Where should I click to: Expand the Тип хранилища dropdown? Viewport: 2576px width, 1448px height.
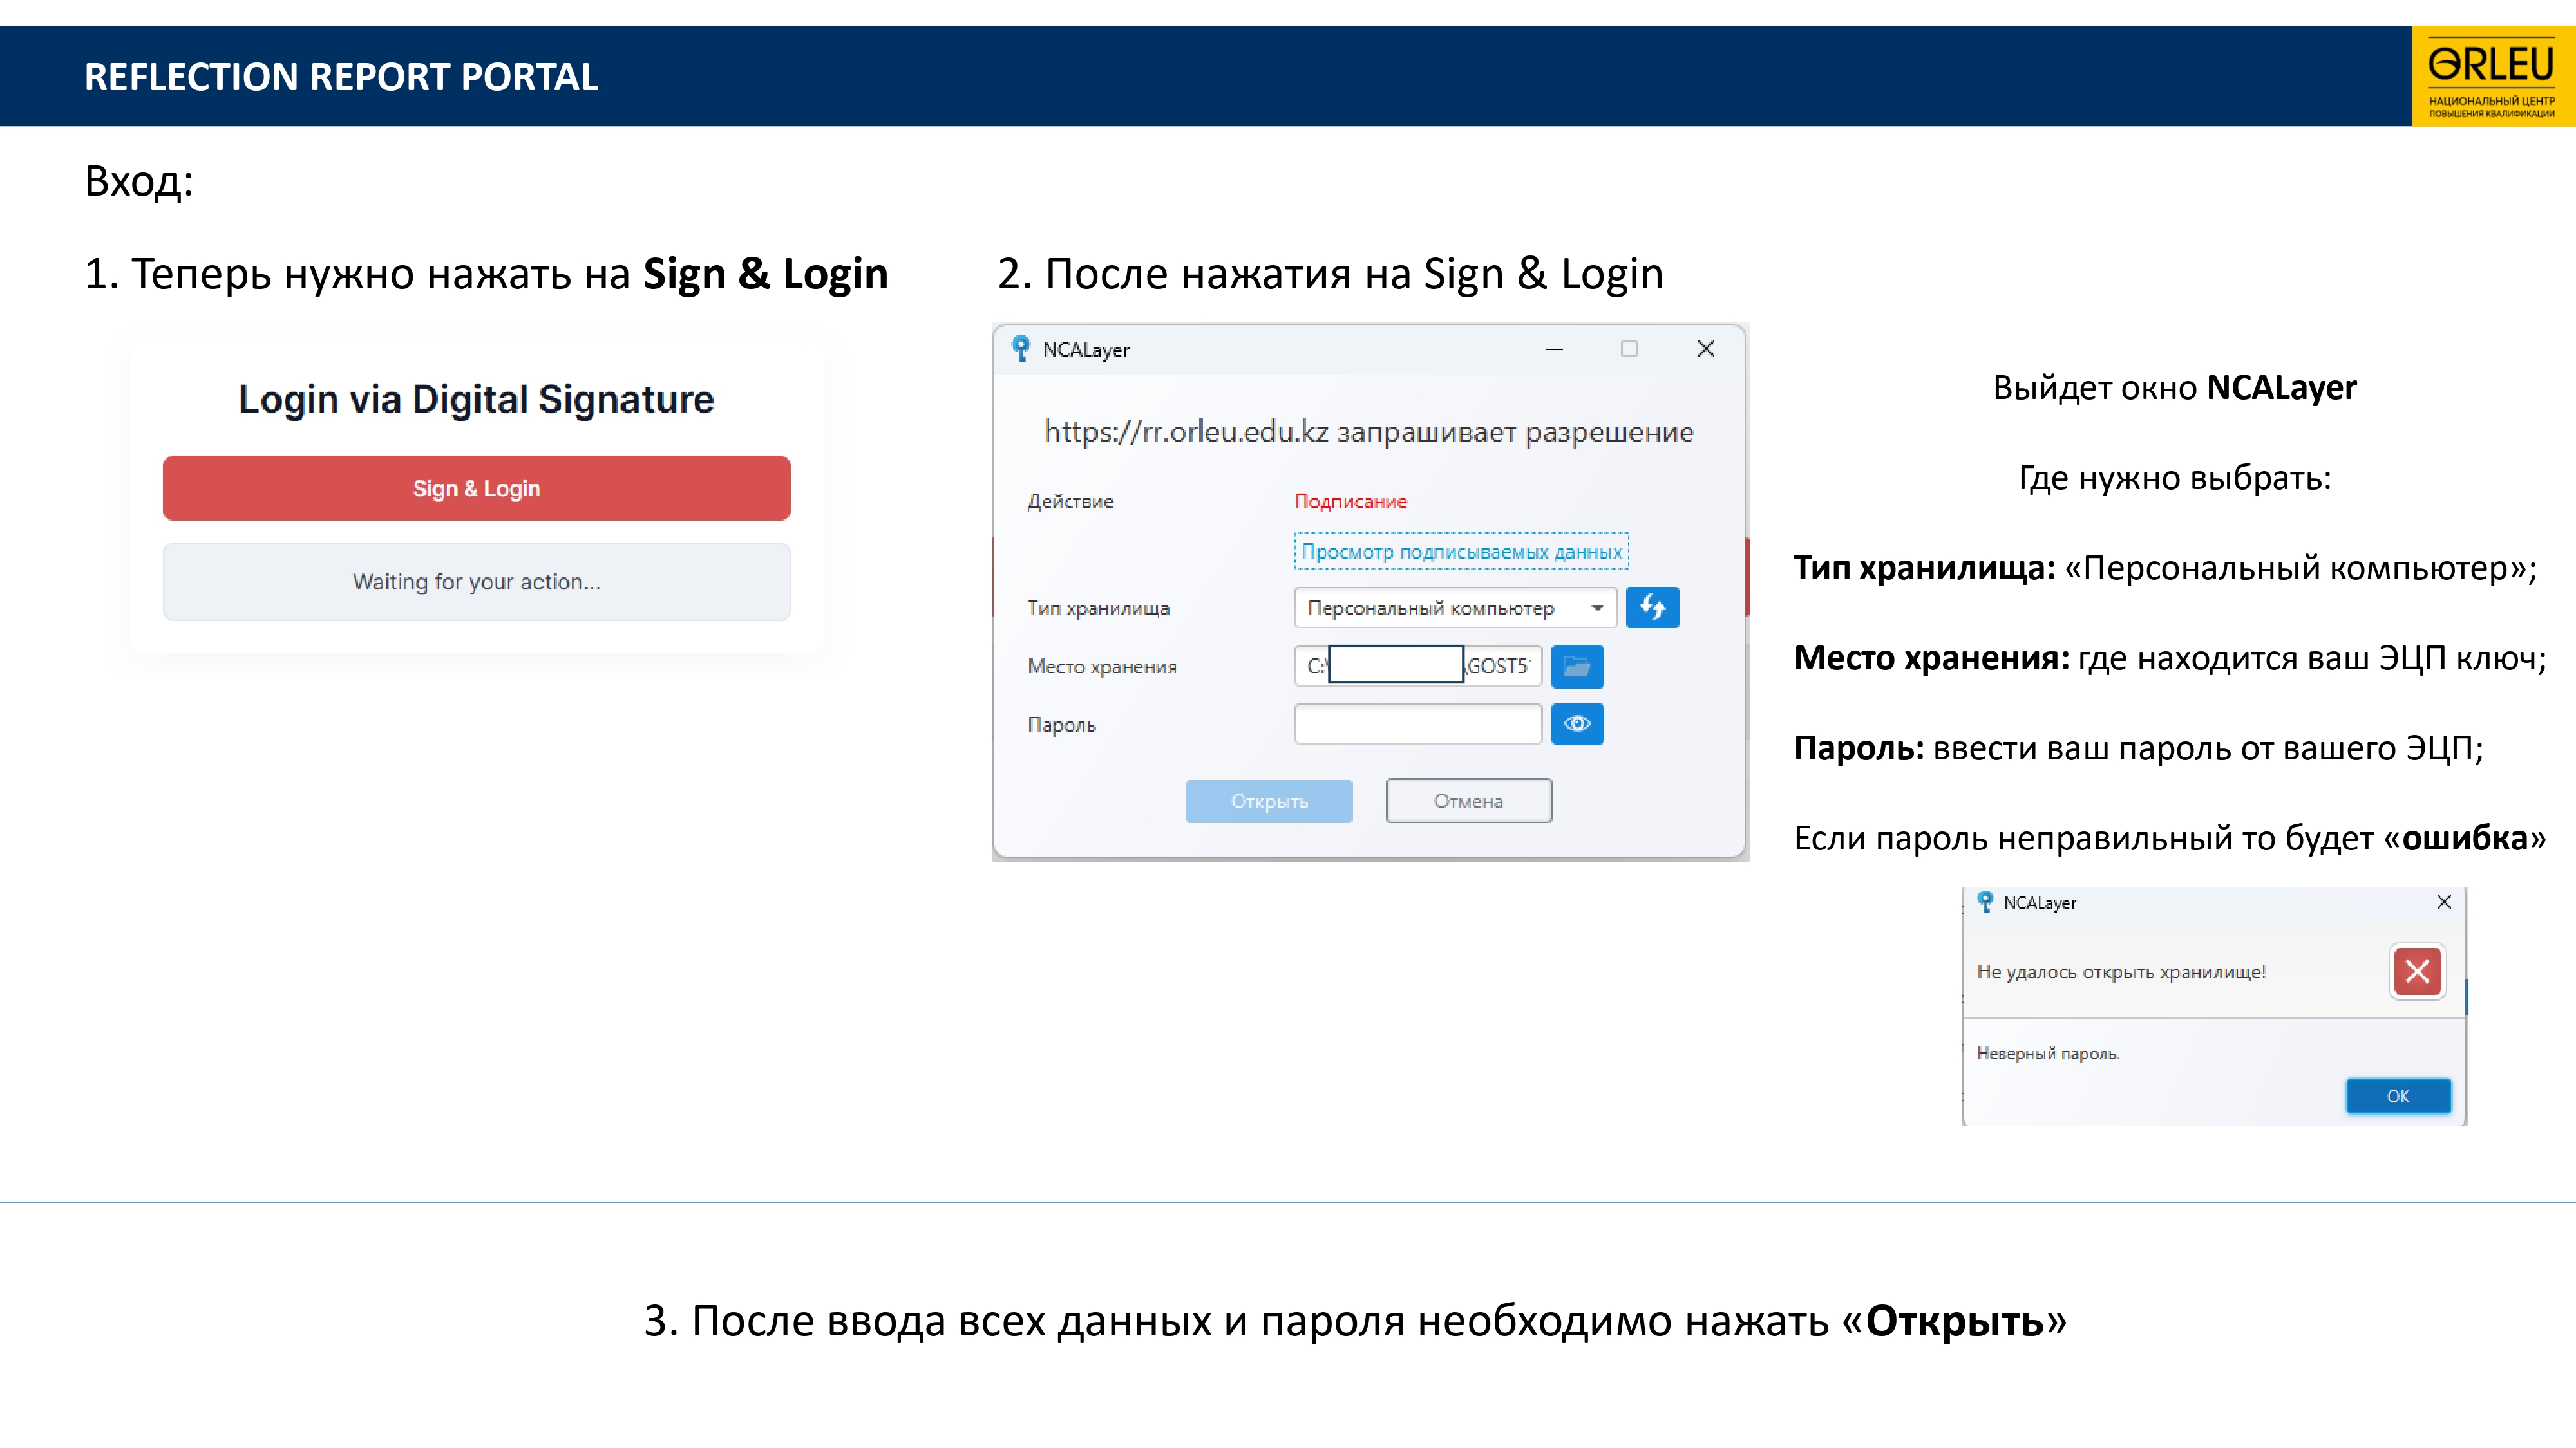[1453, 608]
